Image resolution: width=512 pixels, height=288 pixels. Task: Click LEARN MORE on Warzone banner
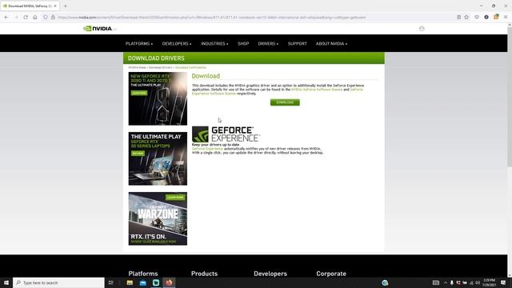tap(175, 198)
